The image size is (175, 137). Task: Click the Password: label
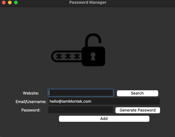[x=31, y=110]
